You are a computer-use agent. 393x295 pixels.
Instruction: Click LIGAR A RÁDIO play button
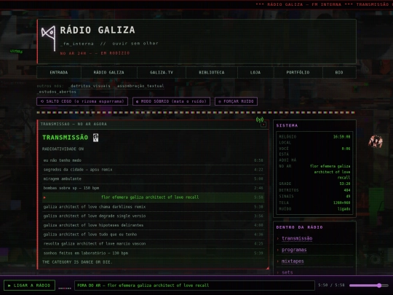(x=29, y=286)
